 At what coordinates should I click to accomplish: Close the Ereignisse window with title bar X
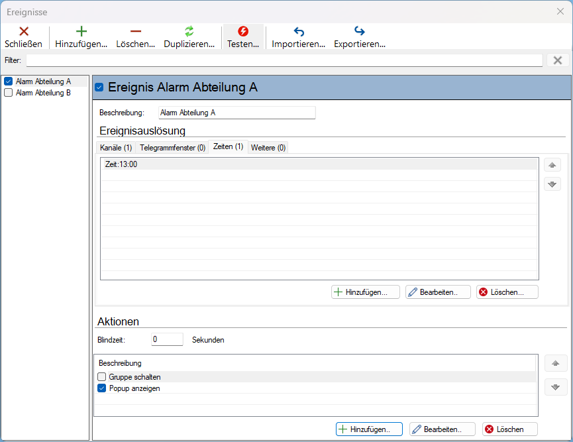coord(560,11)
